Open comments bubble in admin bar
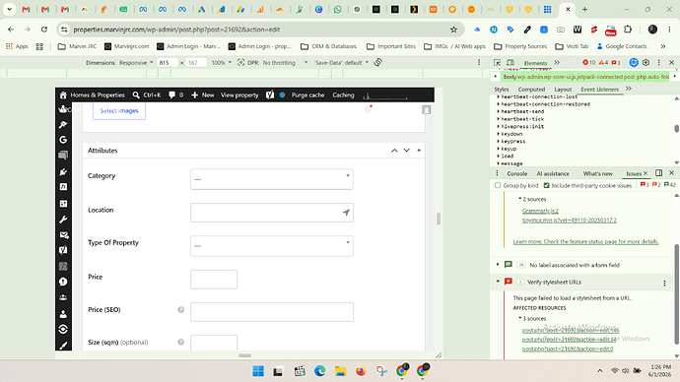Viewport: 680px width, 382px height. (x=175, y=95)
